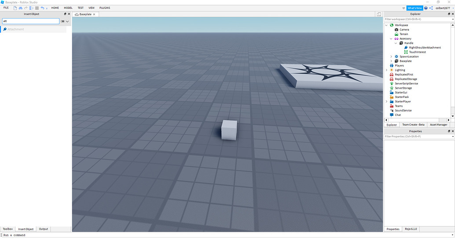Open the FILE menu
455x245 pixels.
(x=6, y=8)
